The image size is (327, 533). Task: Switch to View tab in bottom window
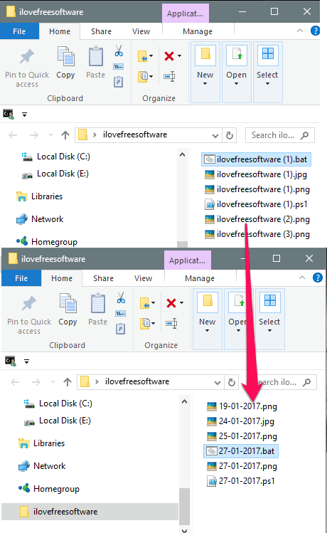tap(143, 278)
